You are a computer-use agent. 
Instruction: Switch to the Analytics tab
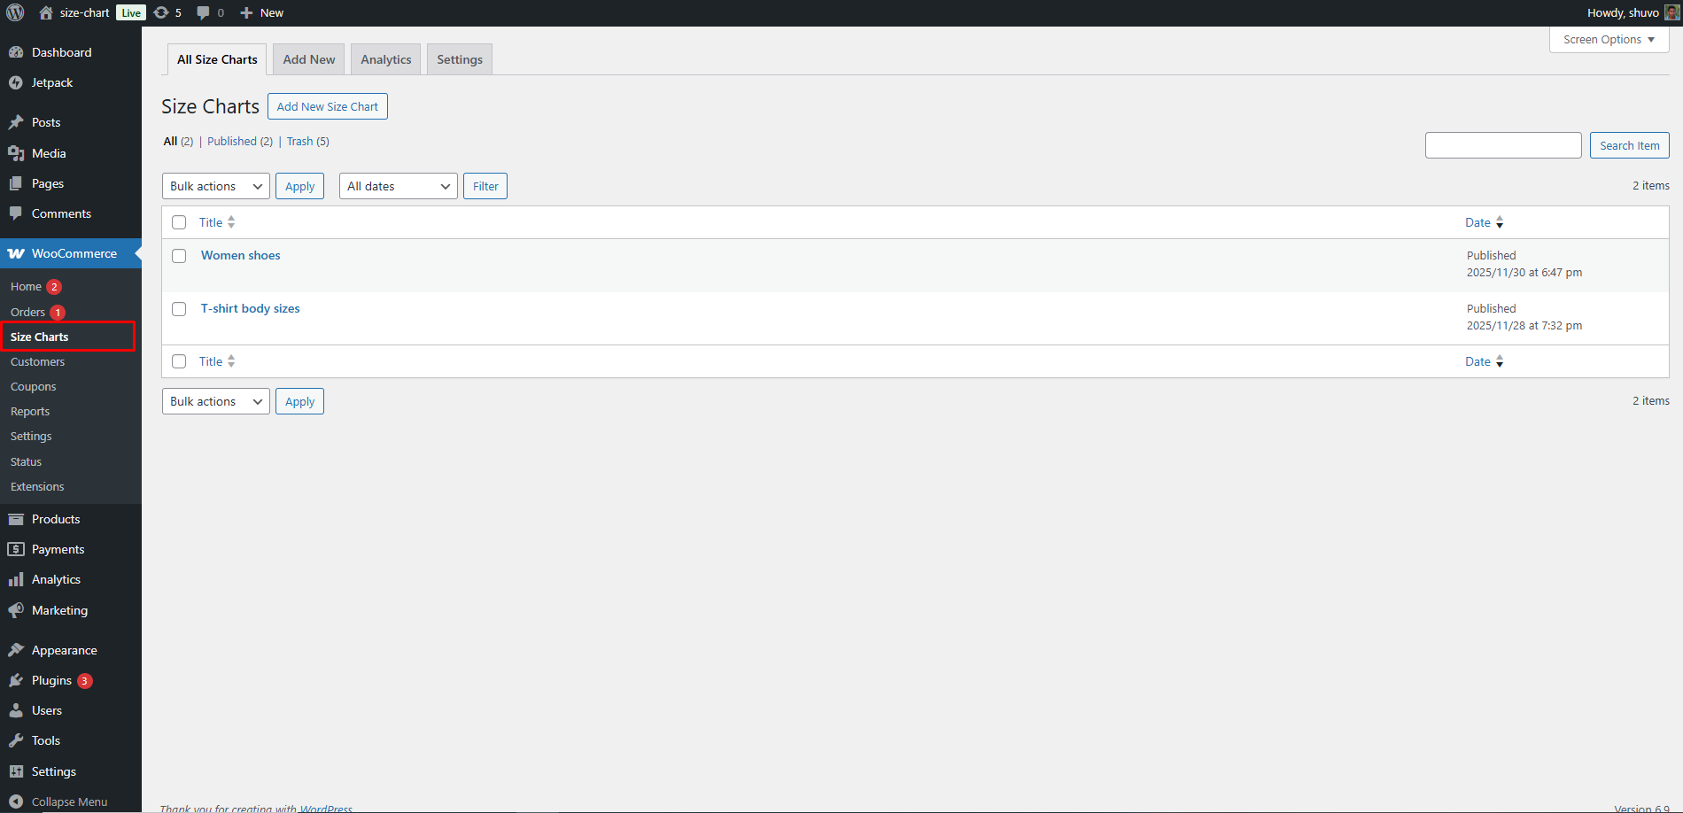coord(386,59)
